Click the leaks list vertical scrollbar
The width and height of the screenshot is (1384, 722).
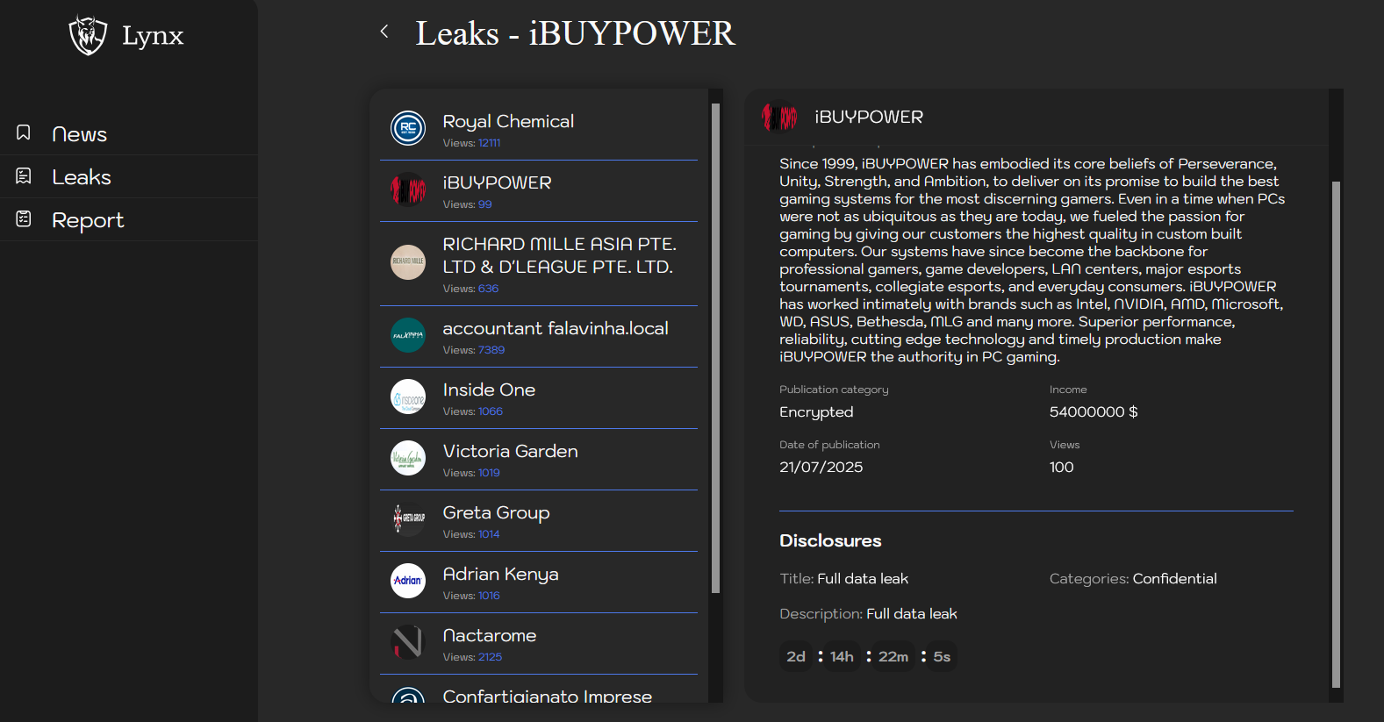pos(715,348)
